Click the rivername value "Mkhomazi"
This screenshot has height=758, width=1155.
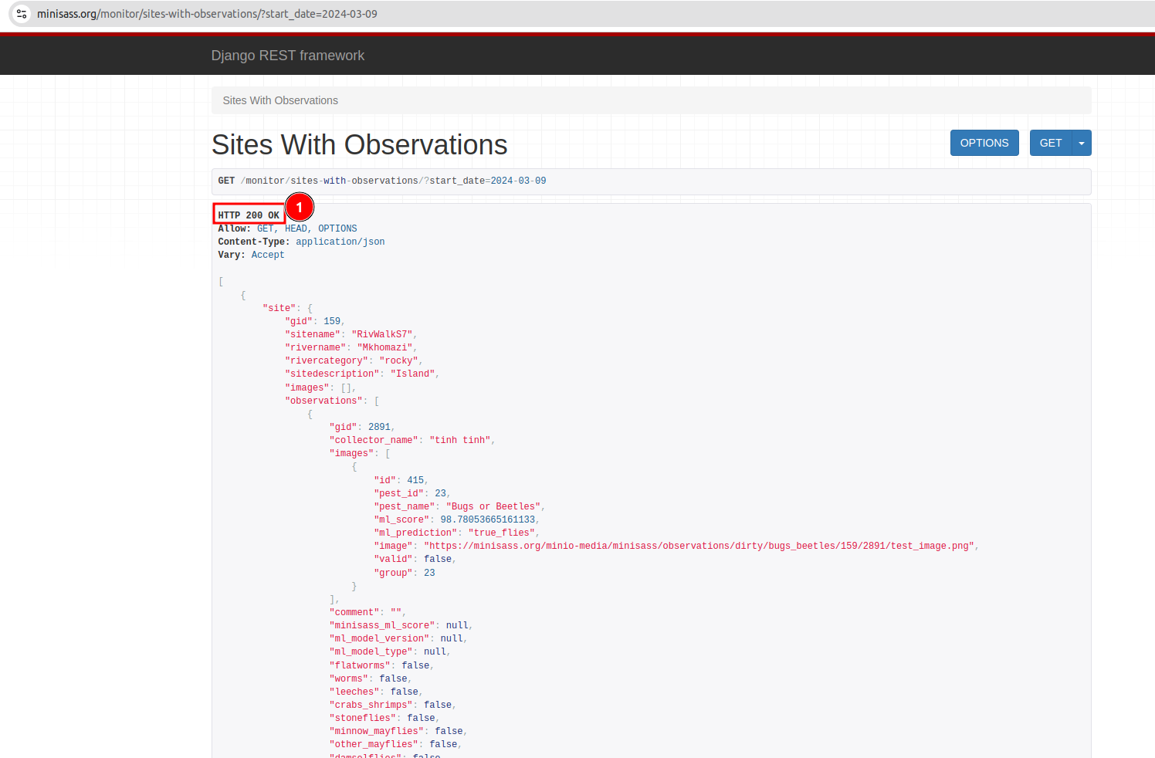coord(385,347)
